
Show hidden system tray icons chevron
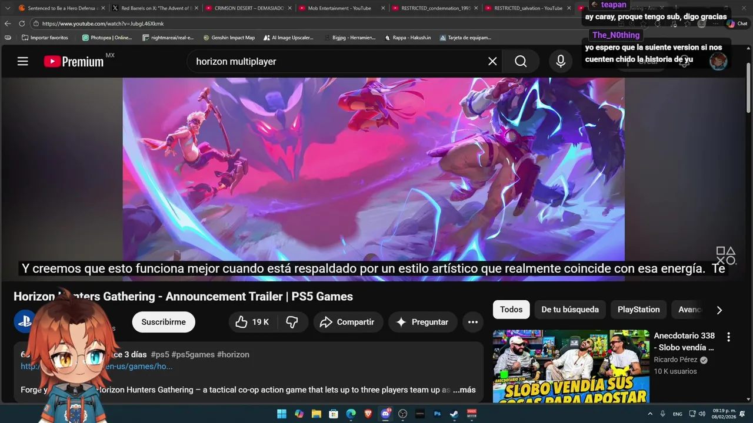tap(650, 414)
